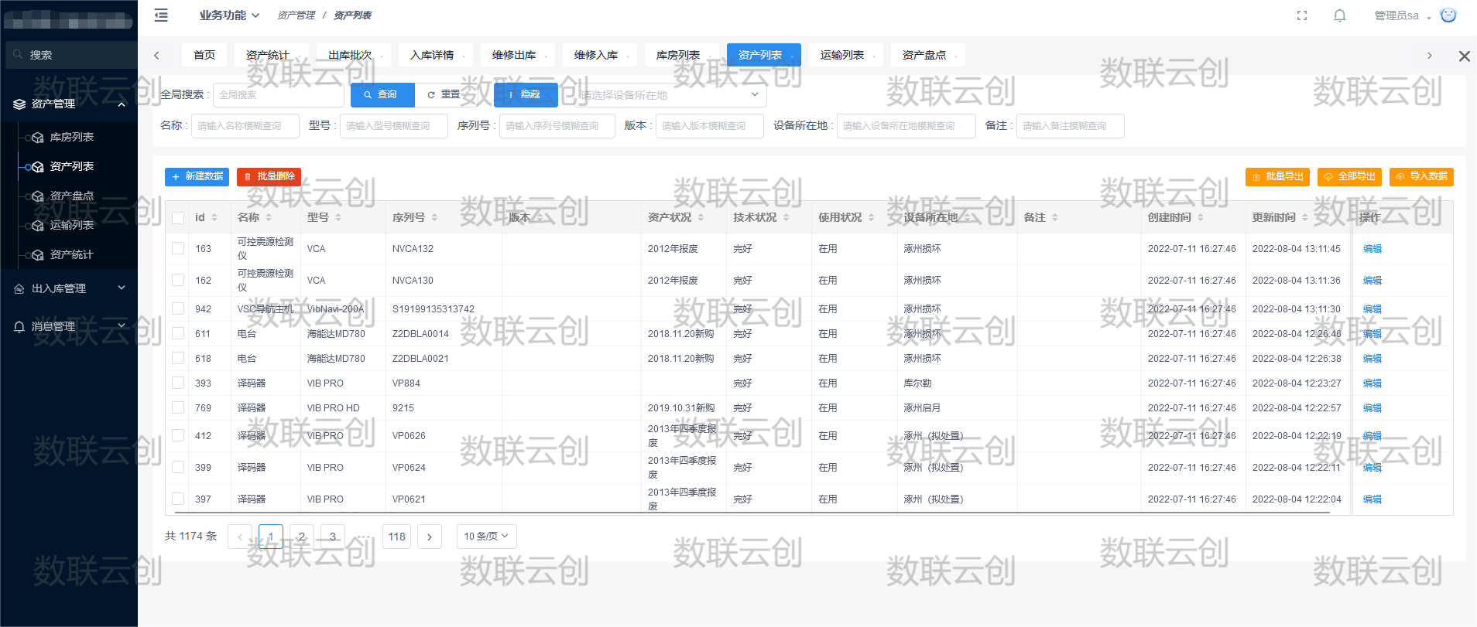1477x627 pixels.
Task: Focus 全局搜索 input field
Action: [279, 95]
